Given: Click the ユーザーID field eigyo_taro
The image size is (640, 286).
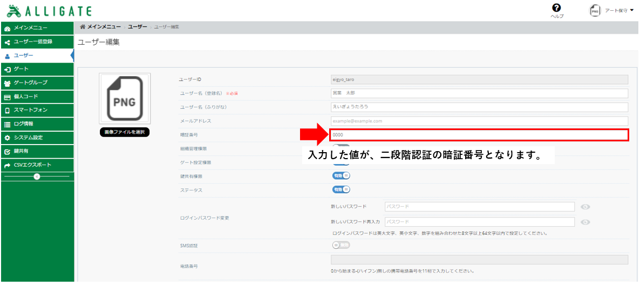Looking at the screenshot, I should (479, 79).
